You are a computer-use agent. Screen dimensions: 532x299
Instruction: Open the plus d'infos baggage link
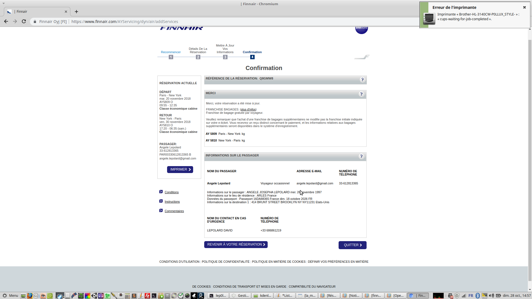(x=248, y=109)
